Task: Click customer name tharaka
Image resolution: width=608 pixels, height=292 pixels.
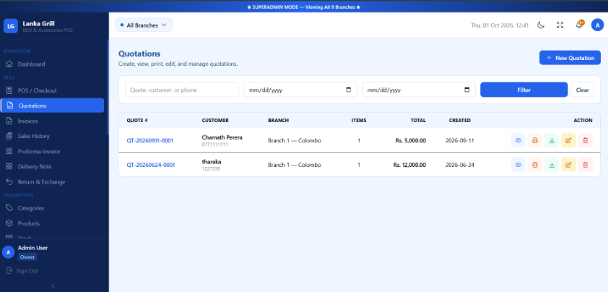Action: click(x=212, y=161)
